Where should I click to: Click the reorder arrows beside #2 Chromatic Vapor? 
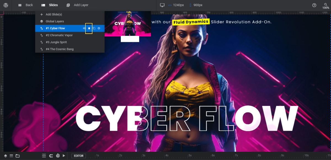[x=42, y=35]
